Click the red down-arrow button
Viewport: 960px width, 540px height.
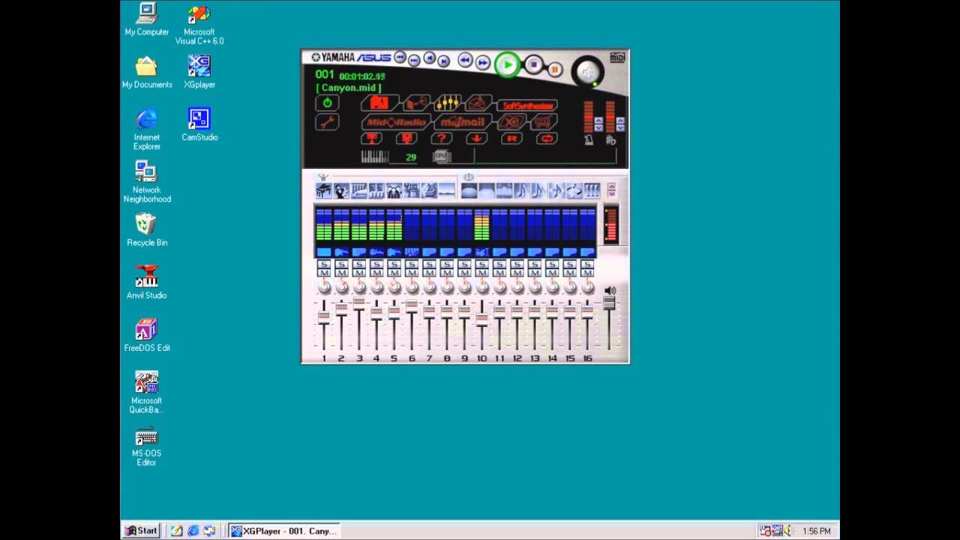coord(476,138)
